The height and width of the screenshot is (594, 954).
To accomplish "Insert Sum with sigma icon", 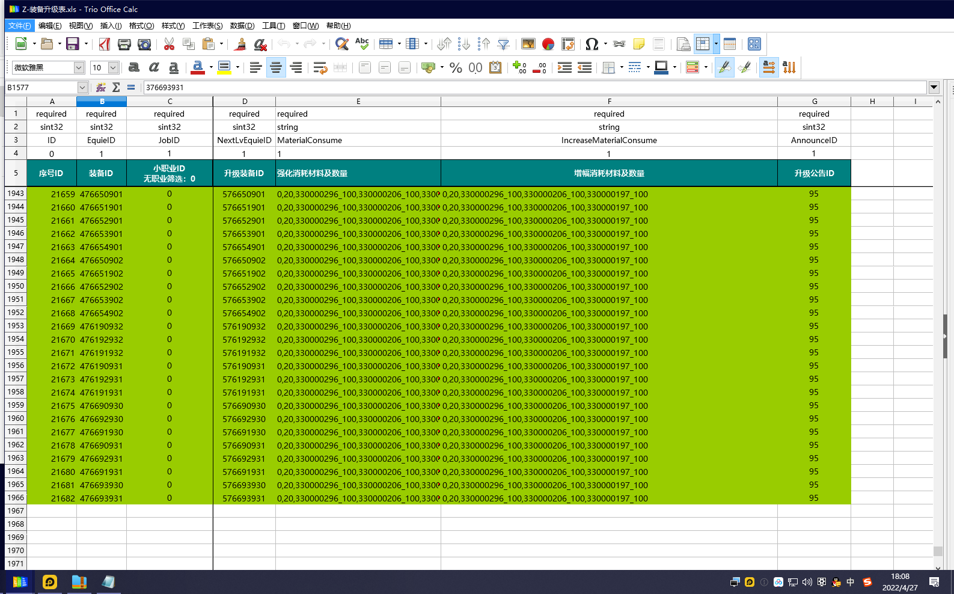I will [x=116, y=87].
